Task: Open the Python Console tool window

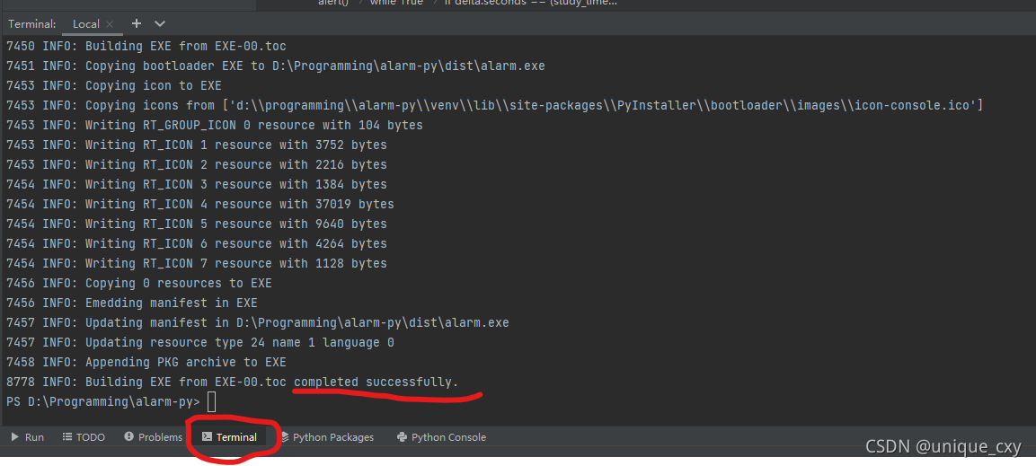Action: tap(441, 437)
